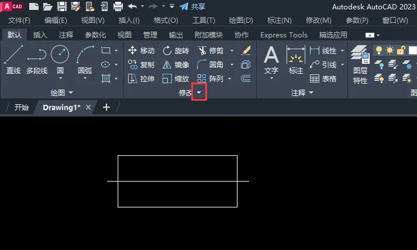
Task: Click the Open file folder icon
Action: (47, 6)
